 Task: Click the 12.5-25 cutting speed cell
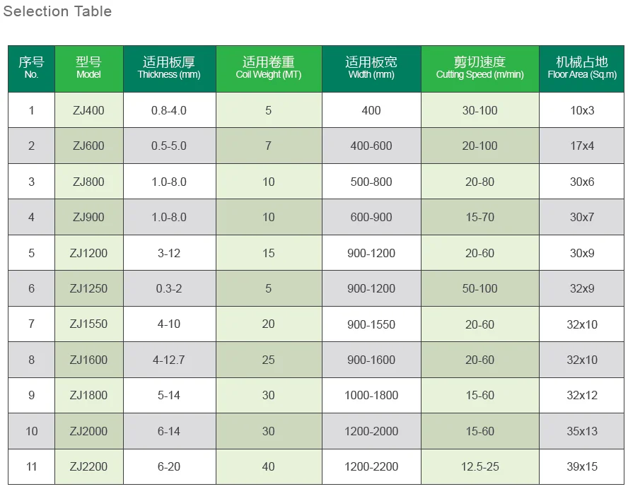(479, 466)
